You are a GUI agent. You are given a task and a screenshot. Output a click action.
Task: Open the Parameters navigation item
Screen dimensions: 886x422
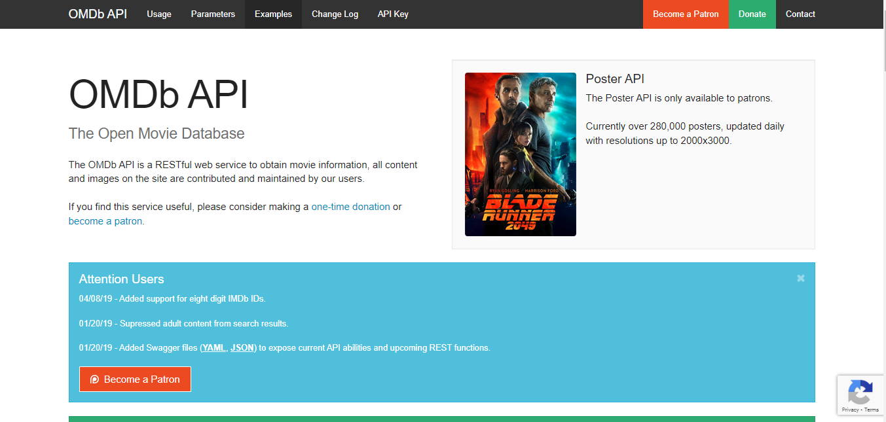tap(213, 14)
